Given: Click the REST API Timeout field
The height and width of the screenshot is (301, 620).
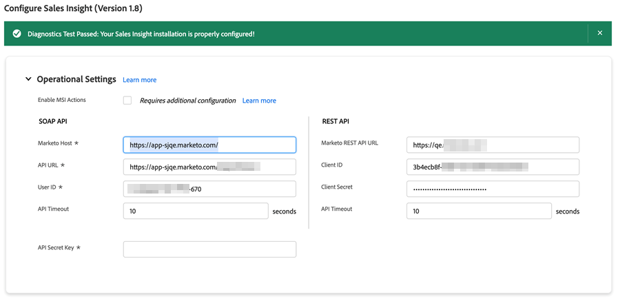Looking at the screenshot, I should (479, 211).
